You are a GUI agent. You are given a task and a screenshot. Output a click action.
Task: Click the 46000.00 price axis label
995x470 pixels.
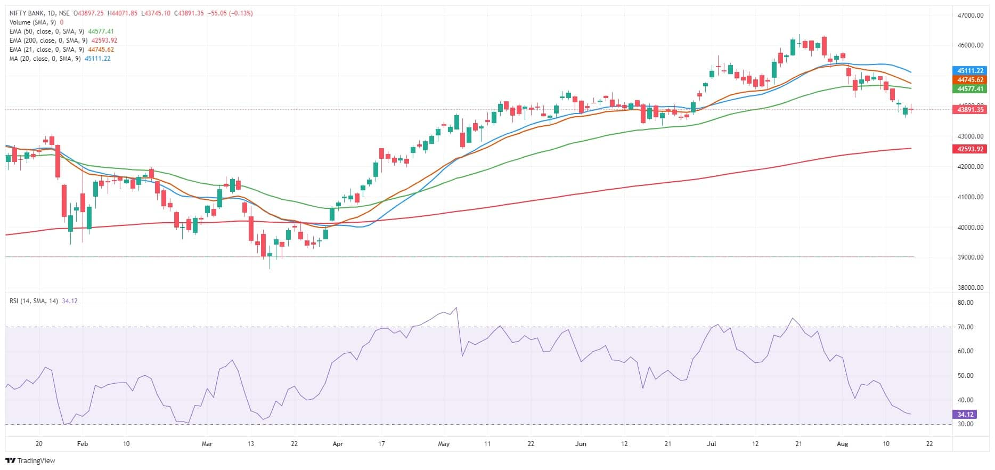coord(970,45)
